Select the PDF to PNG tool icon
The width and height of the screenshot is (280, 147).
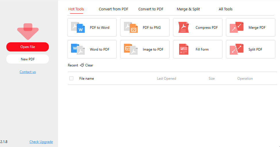coord(131,28)
